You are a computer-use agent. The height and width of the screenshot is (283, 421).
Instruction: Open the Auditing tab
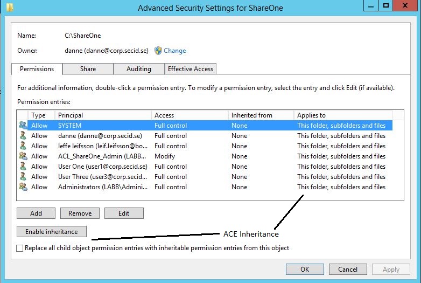[138, 69]
